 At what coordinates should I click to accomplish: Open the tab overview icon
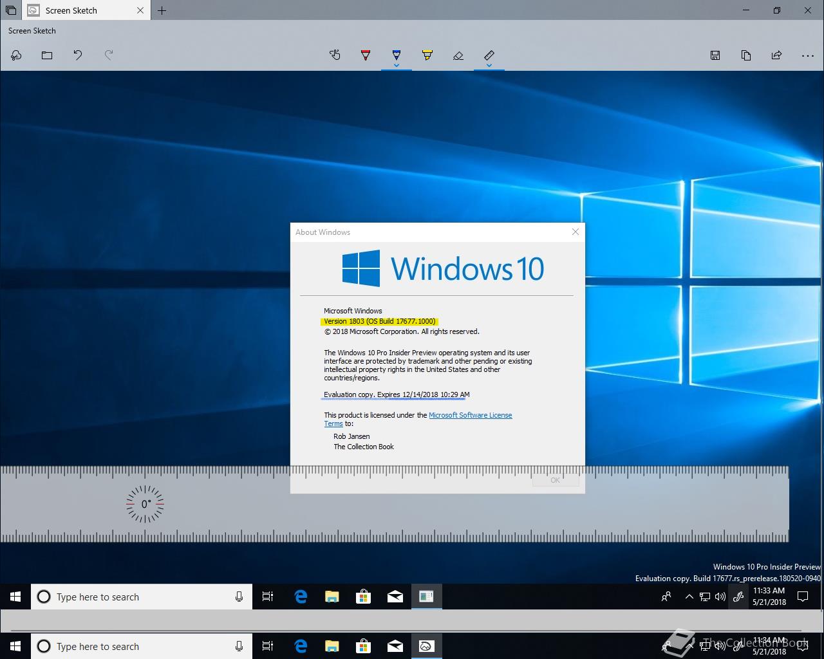11,10
